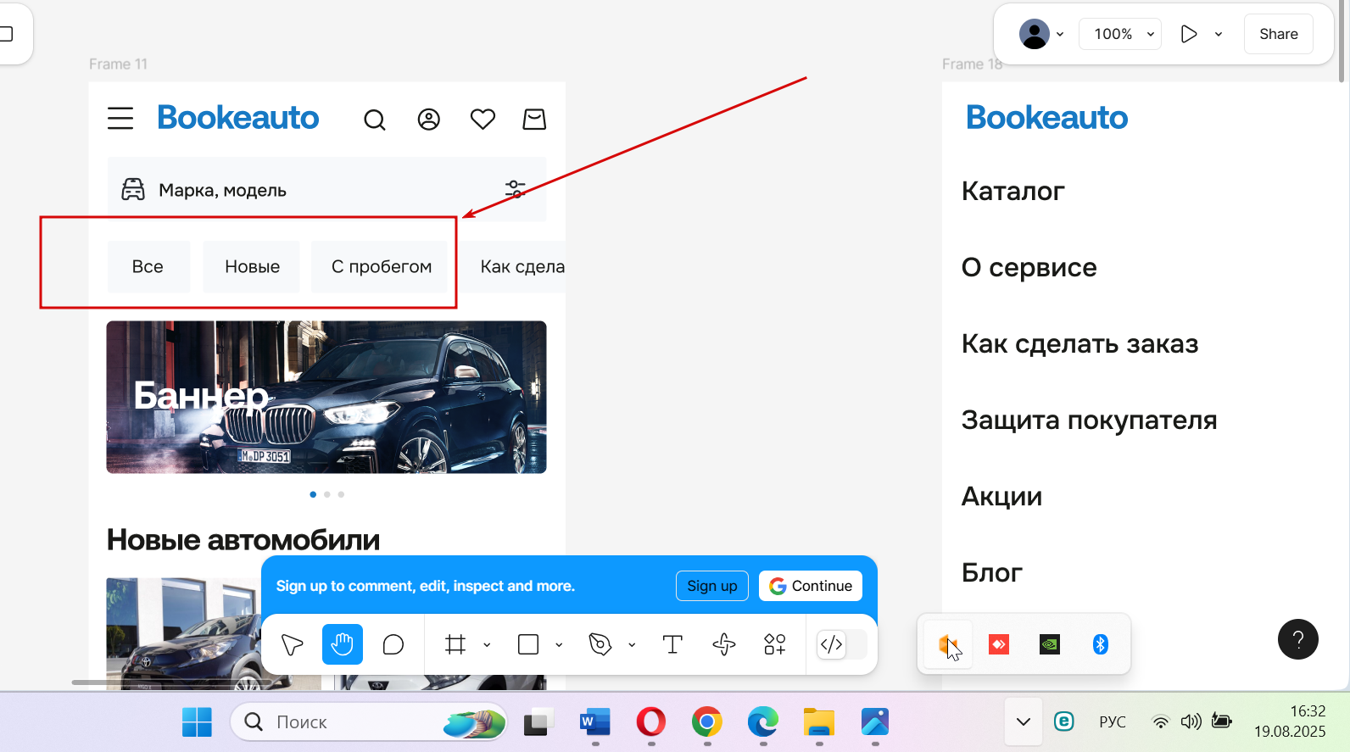
Task: Click the Bookeauto logo in Frame 11
Action: pos(238,118)
